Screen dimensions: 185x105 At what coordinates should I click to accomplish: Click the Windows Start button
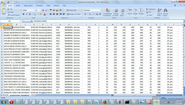click(x=4, y=102)
